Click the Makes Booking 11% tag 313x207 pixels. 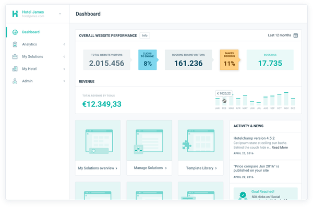[230, 59]
